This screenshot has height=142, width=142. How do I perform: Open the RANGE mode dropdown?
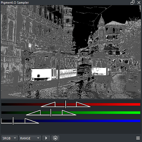[x=30, y=138]
